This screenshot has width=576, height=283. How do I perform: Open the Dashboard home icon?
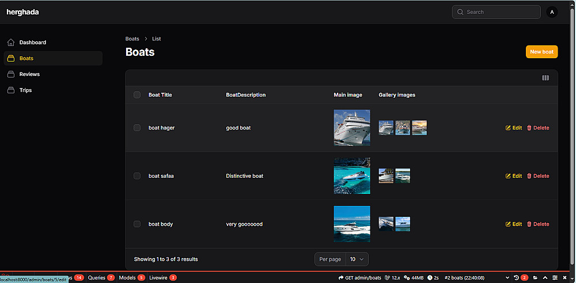coord(11,43)
